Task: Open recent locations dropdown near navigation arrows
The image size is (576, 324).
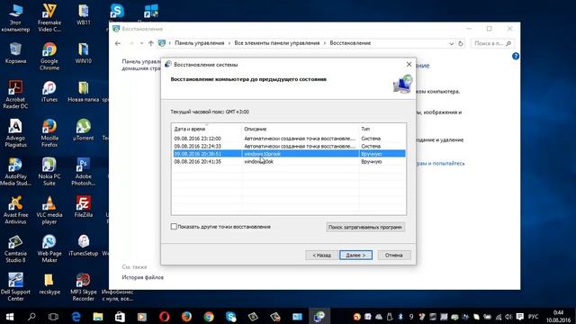Action: (x=141, y=43)
